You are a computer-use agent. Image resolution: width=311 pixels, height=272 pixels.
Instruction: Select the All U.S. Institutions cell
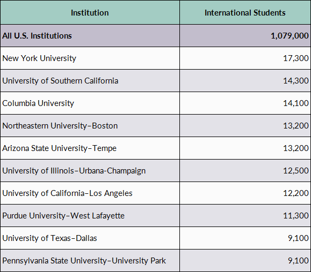90,36
